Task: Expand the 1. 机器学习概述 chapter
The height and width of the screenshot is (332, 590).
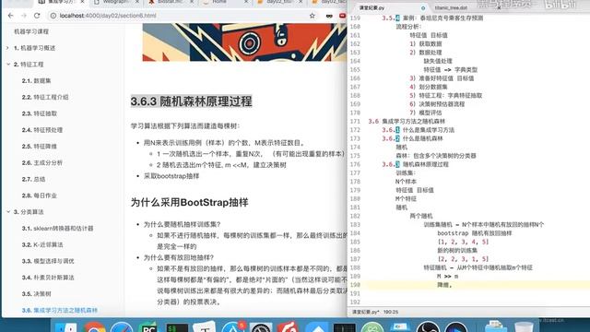Action: point(34,48)
